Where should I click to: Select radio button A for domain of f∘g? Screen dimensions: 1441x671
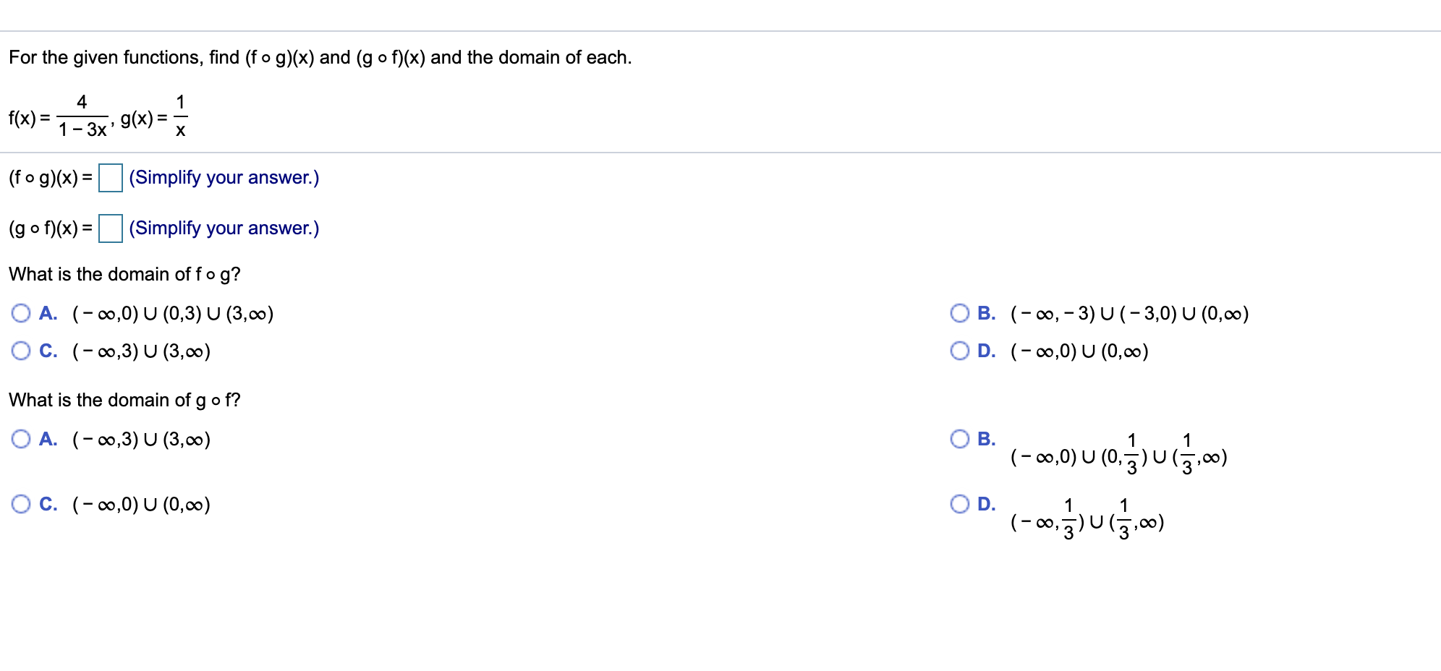point(22,314)
